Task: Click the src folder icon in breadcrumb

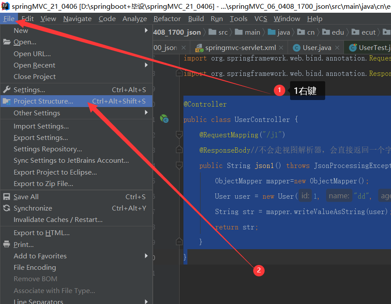Action: [x=212, y=32]
